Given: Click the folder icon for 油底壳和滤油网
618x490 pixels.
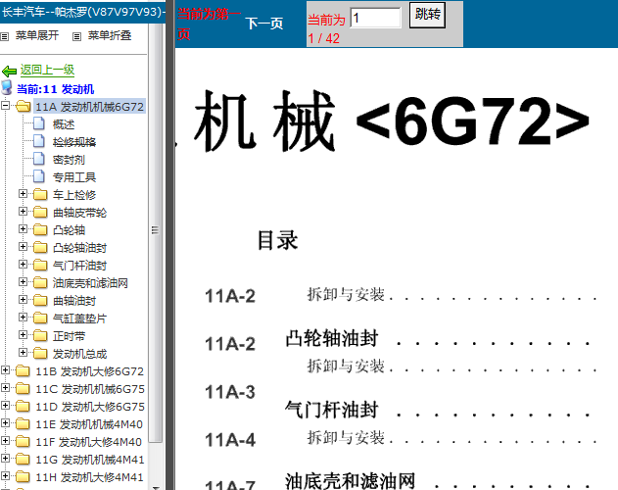Looking at the screenshot, I should point(40,282).
